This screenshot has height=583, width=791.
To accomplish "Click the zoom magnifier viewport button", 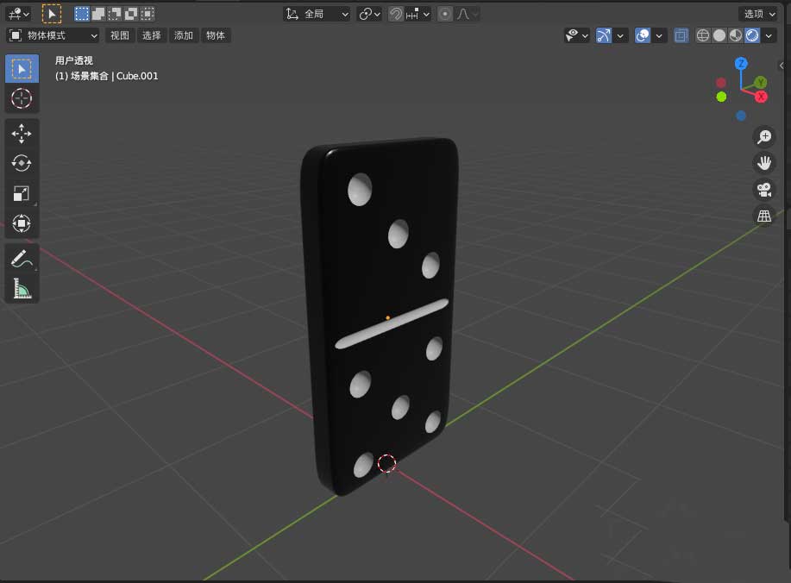I will 764,136.
